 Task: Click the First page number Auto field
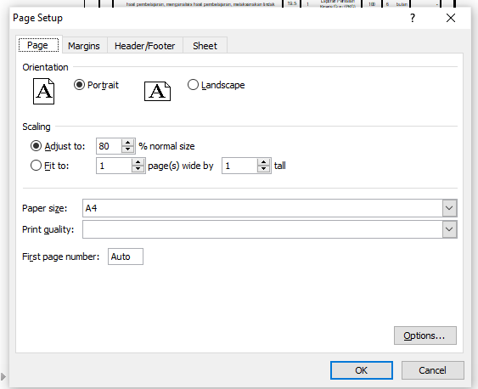point(126,257)
